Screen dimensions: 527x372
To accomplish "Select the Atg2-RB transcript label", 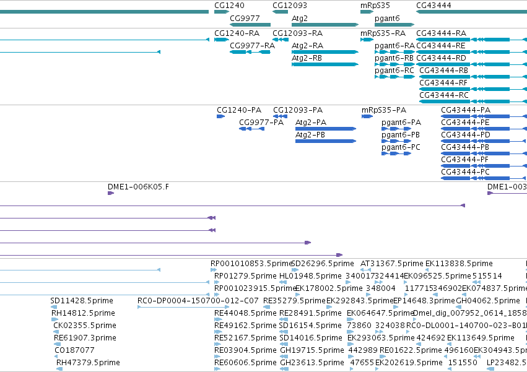I will [x=307, y=58].
